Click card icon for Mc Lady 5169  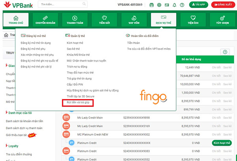click(x=66, y=126)
